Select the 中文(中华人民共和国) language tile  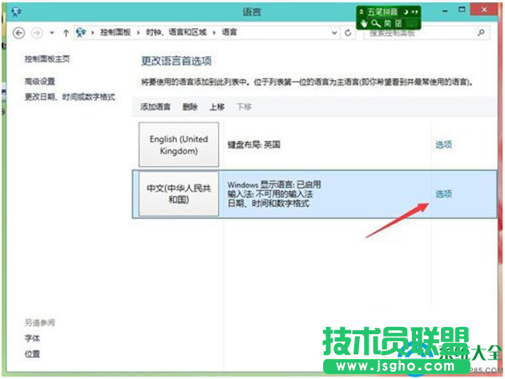coord(179,193)
